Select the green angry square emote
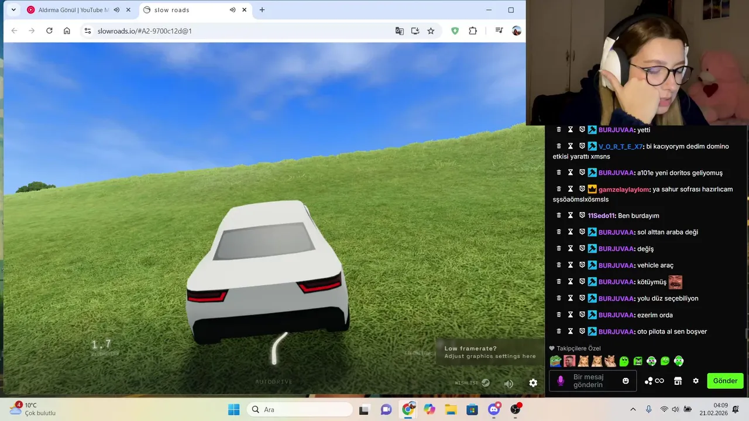The width and height of the screenshot is (749, 421). (x=638, y=361)
